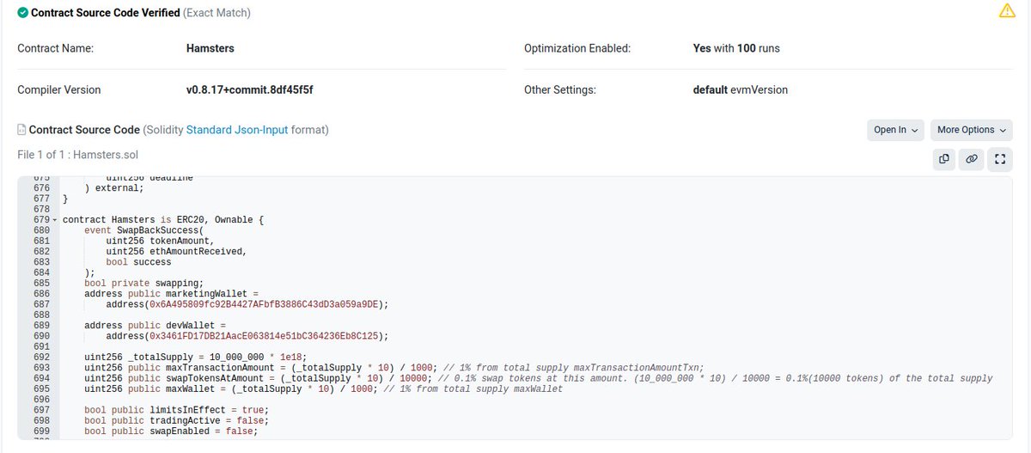The image size is (1031, 453).
Task: Click the 'bool success' code line
Action: tap(138, 262)
